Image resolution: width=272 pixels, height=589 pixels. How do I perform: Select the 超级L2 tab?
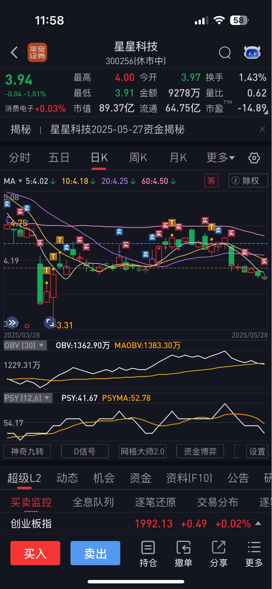tap(24, 478)
